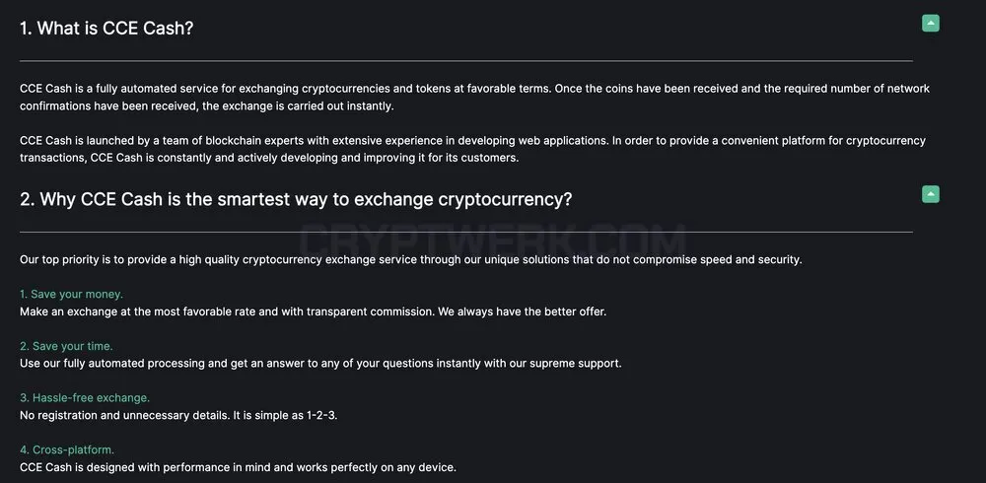Screen dimensions: 986x483
Task: Click the divider line under the second question heading
Action: 466,232
